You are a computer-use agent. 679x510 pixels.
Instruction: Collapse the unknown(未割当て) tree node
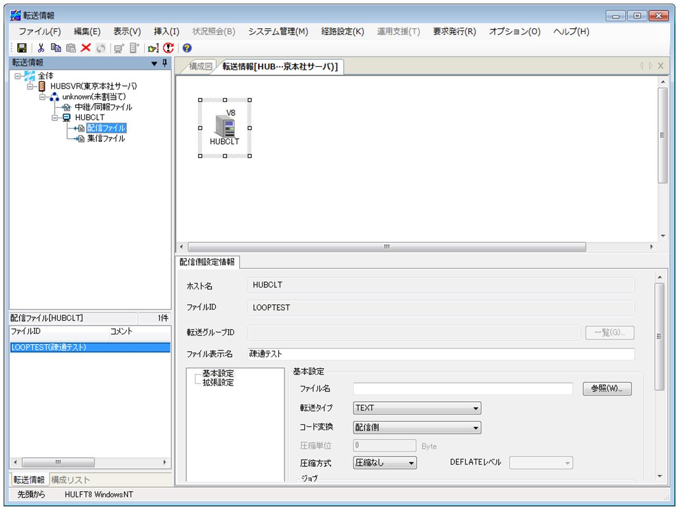coord(42,97)
